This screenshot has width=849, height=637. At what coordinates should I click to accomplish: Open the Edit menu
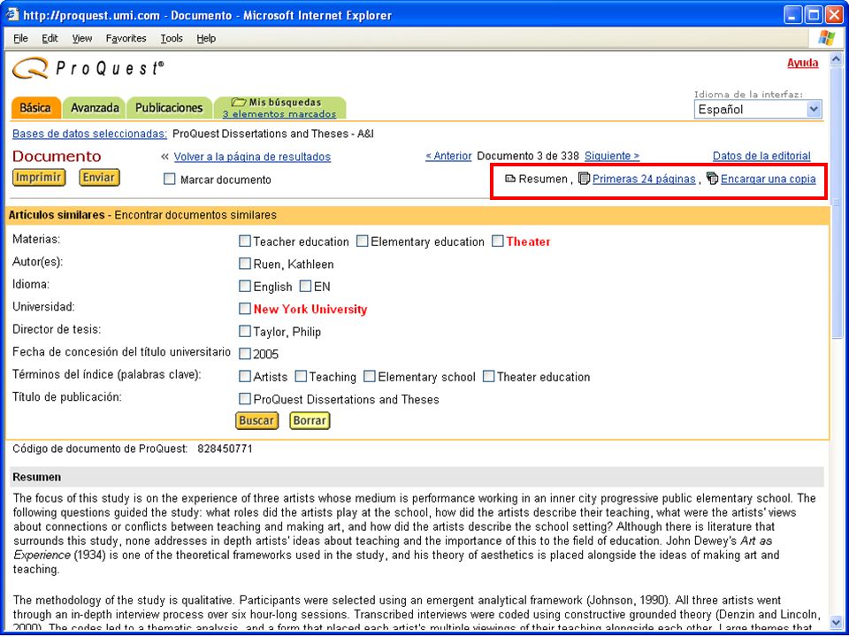coord(50,38)
